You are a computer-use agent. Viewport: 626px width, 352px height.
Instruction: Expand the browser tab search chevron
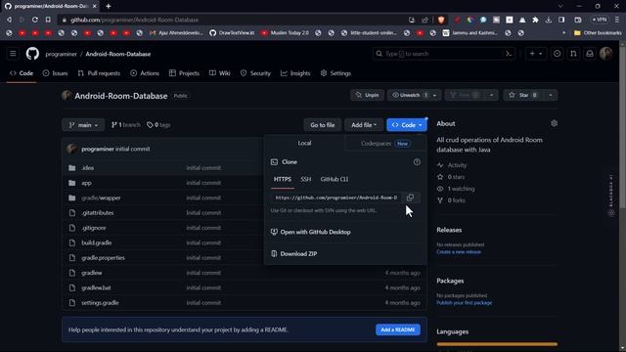(560, 6)
